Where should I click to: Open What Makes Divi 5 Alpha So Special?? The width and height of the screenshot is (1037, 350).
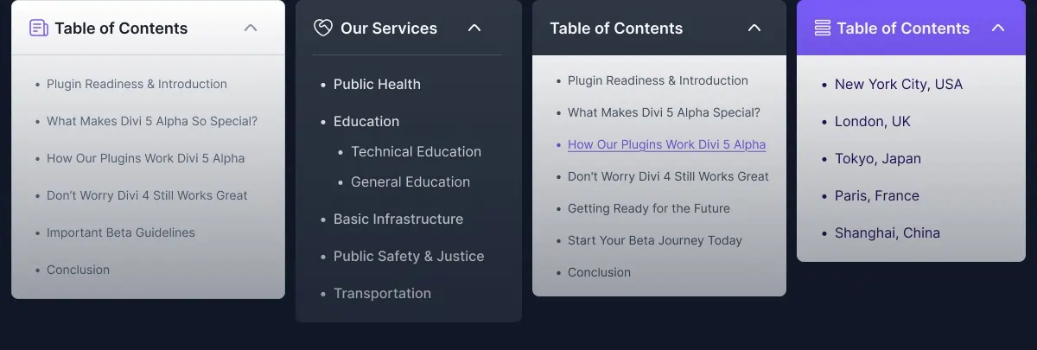coord(152,121)
